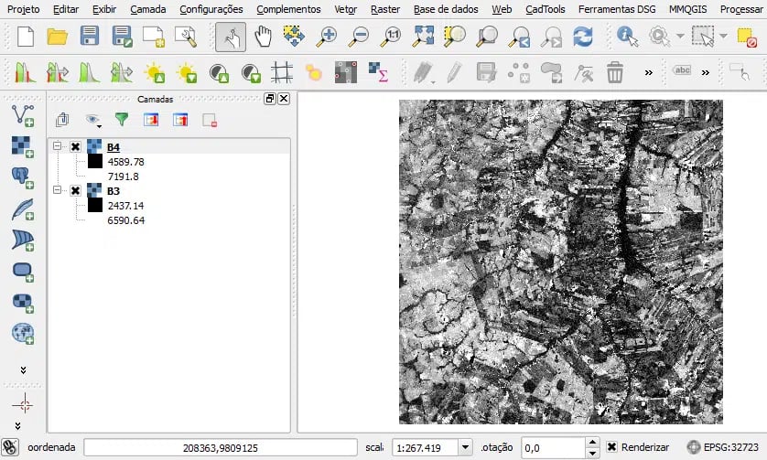Screen dimensions: 767x460
Task: Click the Zoom In magnifier tool
Action: pos(326,37)
